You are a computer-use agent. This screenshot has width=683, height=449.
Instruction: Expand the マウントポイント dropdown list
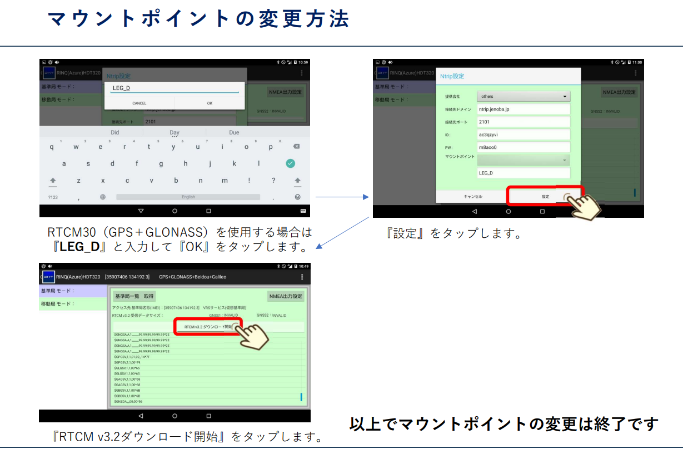[x=524, y=160]
